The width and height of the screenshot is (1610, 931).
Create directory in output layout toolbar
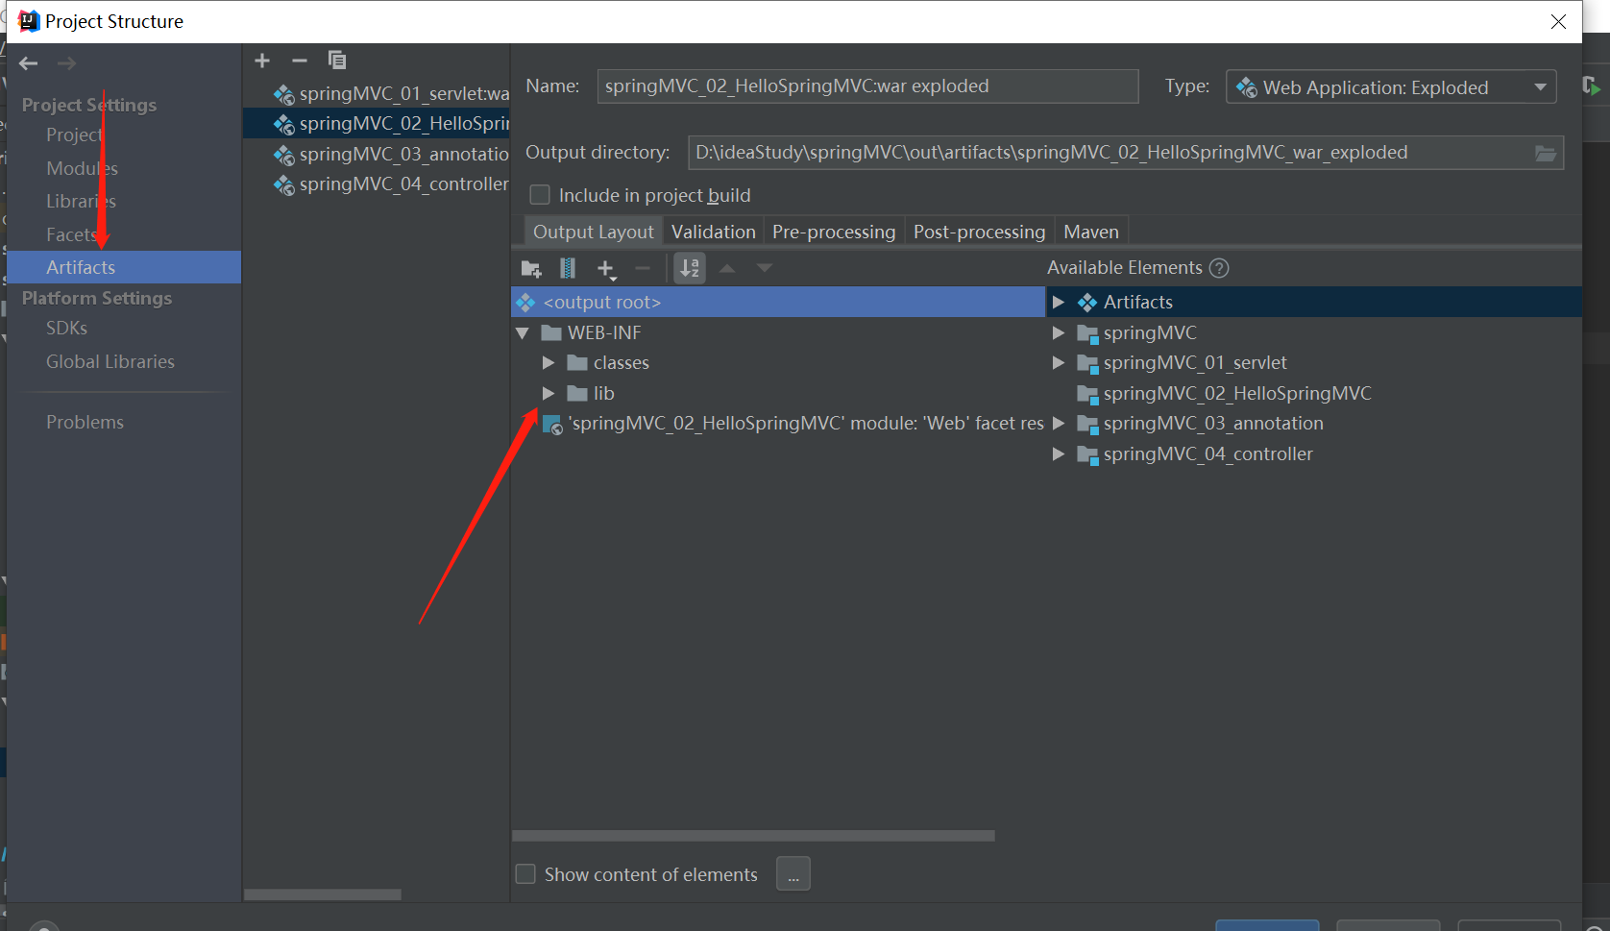(531, 269)
